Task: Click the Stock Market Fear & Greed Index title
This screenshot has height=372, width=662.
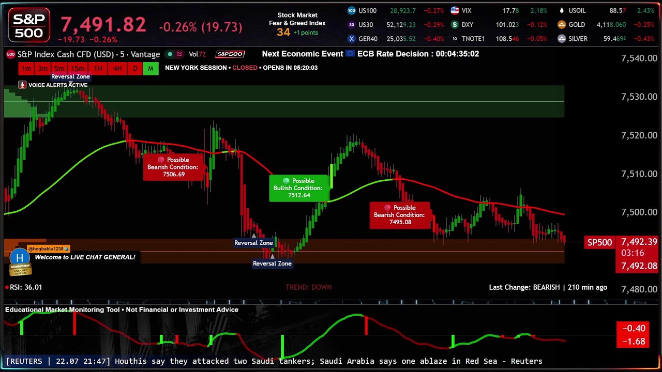Action: click(x=297, y=19)
